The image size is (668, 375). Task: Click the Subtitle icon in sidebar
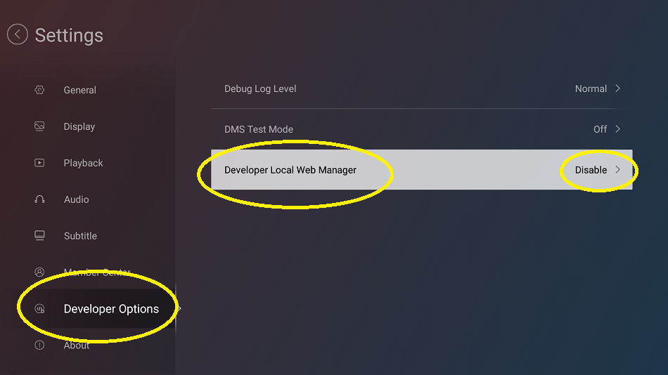click(39, 236)
